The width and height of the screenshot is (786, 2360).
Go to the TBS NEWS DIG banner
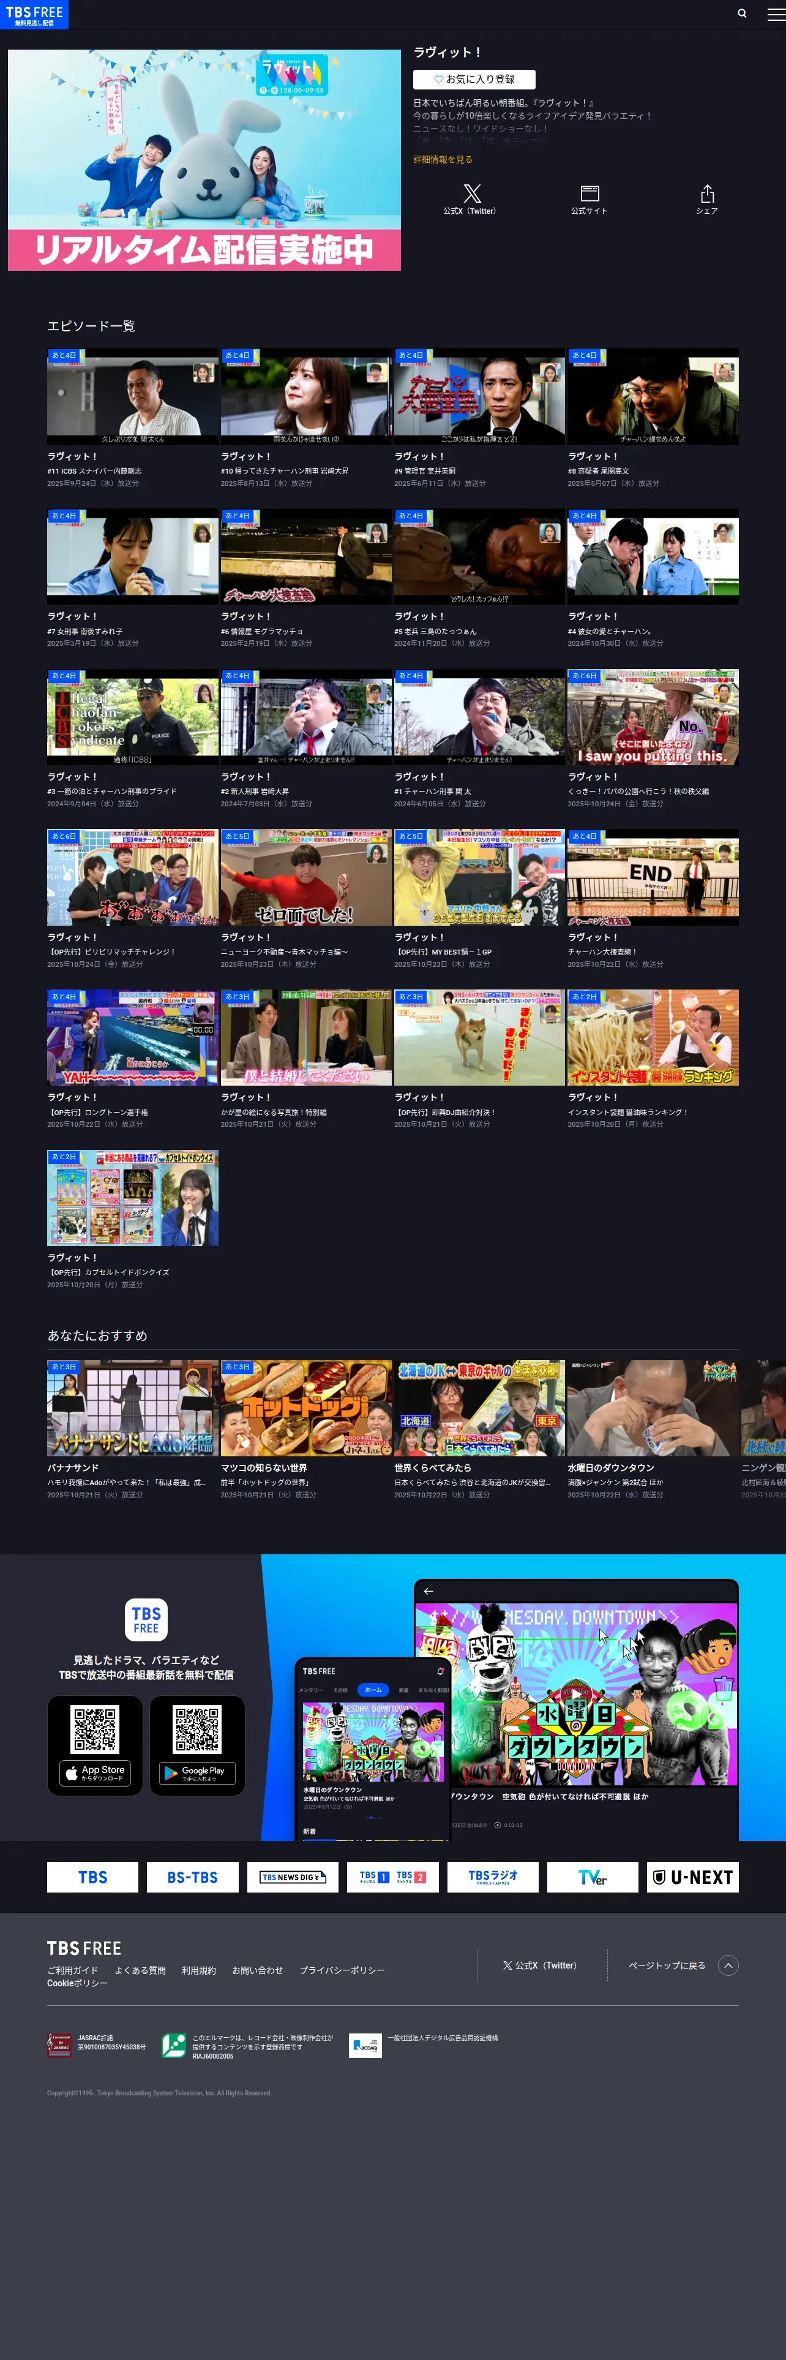click(293, 1877)
